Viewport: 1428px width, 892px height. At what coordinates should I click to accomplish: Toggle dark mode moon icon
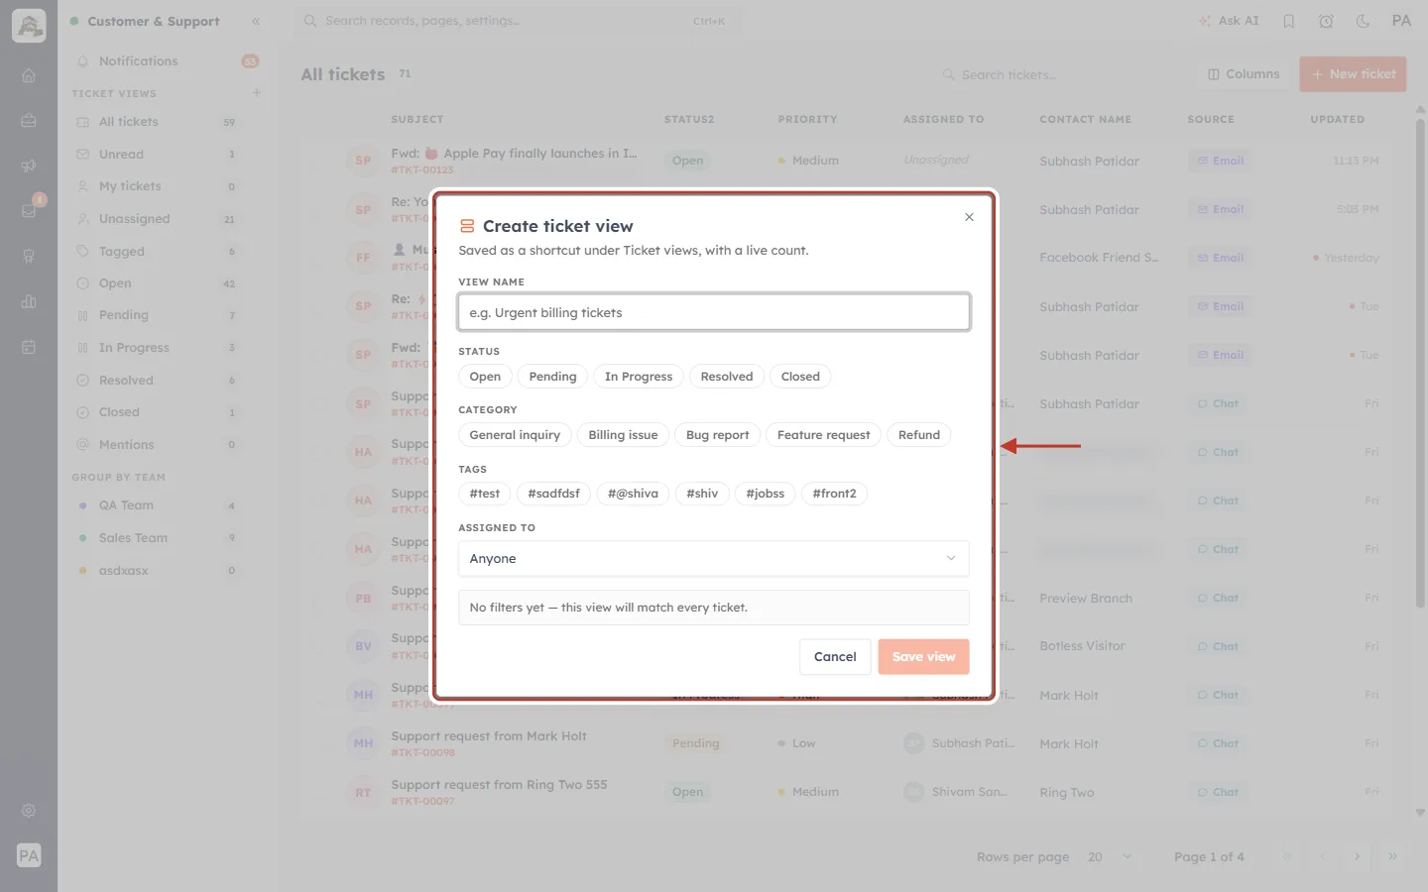pos(1363,21)
